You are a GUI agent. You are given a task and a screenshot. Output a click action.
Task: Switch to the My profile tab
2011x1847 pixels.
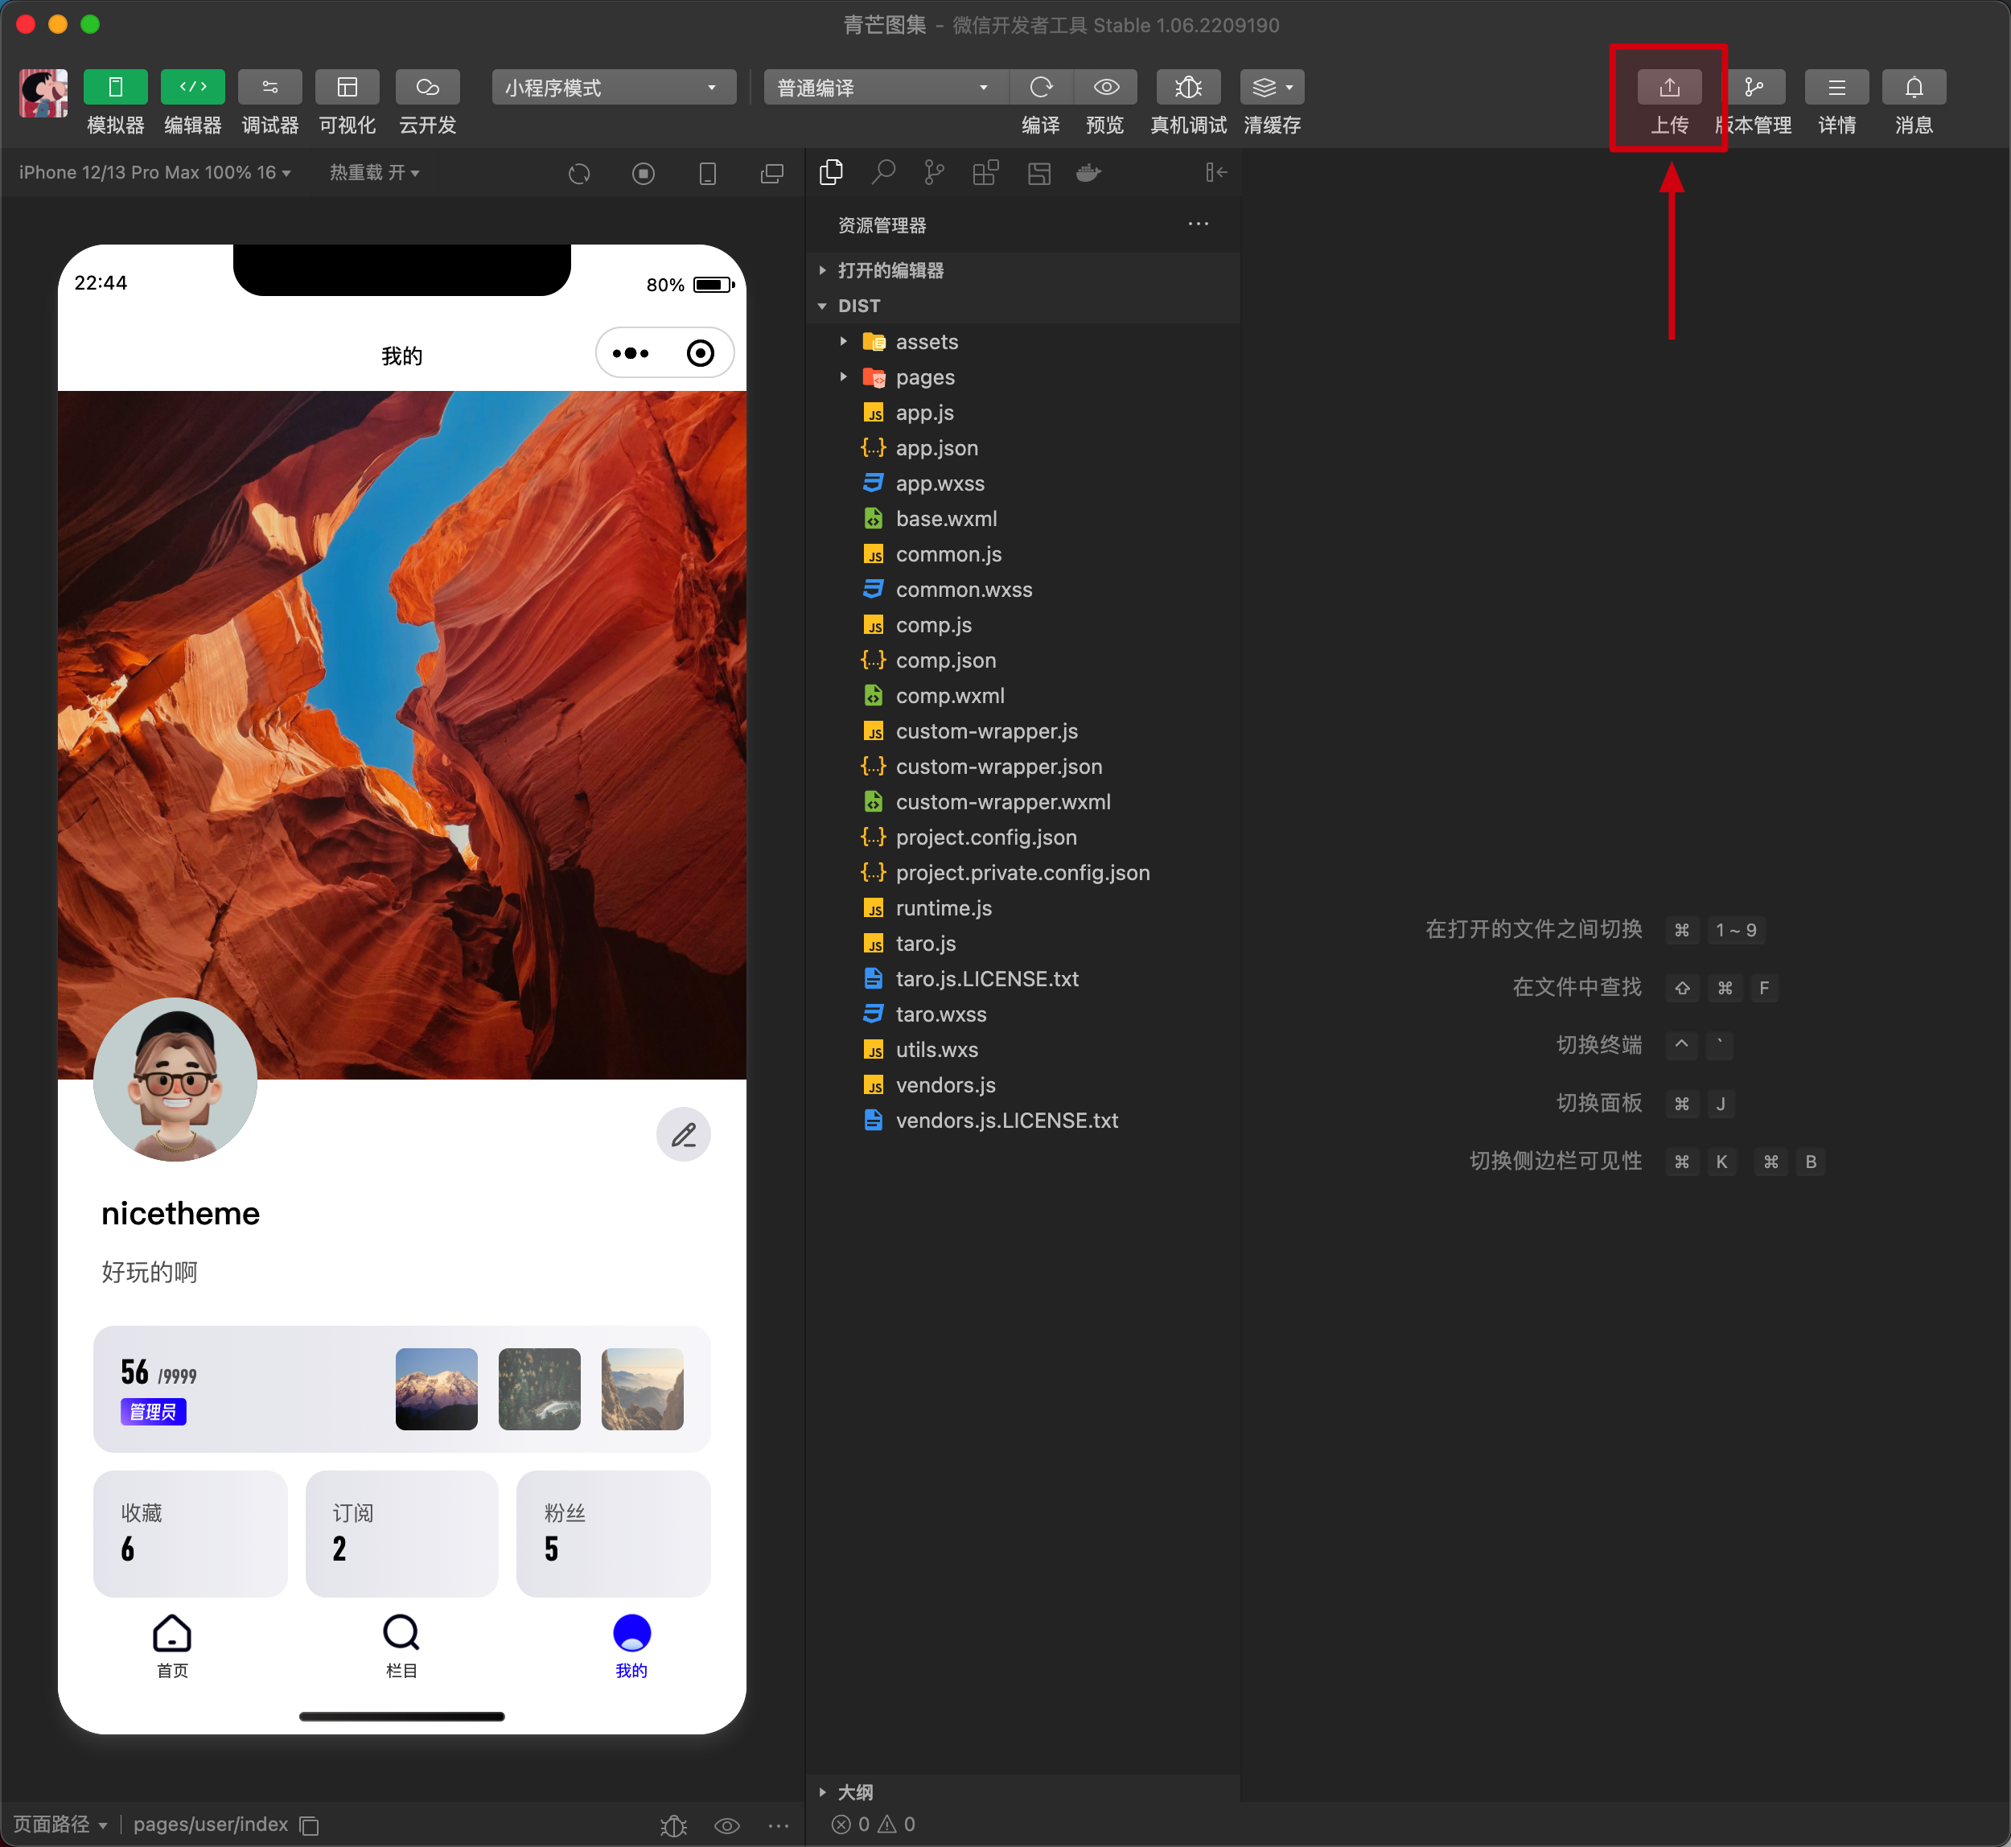[x=631, y=1646]
